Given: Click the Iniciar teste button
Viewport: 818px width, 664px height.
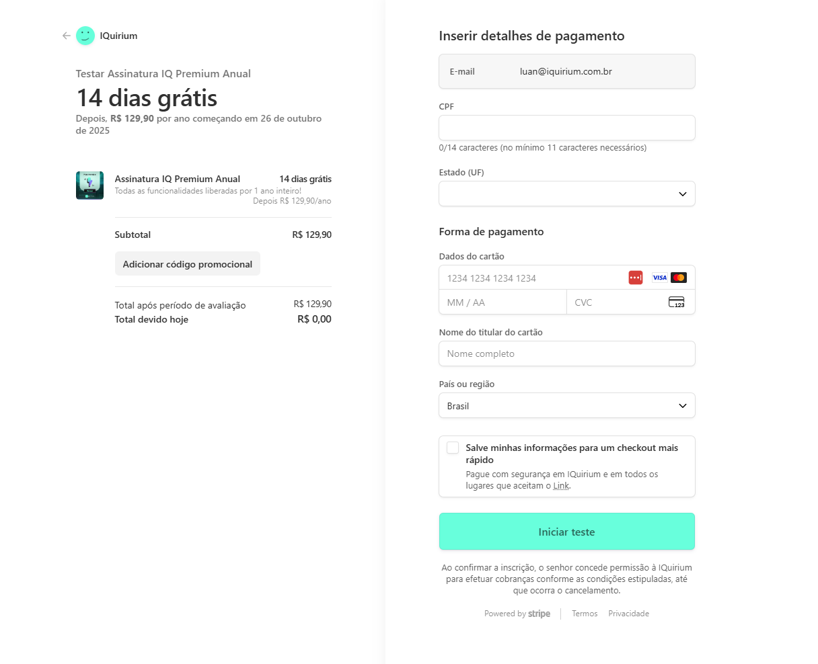Looking at the screenshot, I should (566, 532).
